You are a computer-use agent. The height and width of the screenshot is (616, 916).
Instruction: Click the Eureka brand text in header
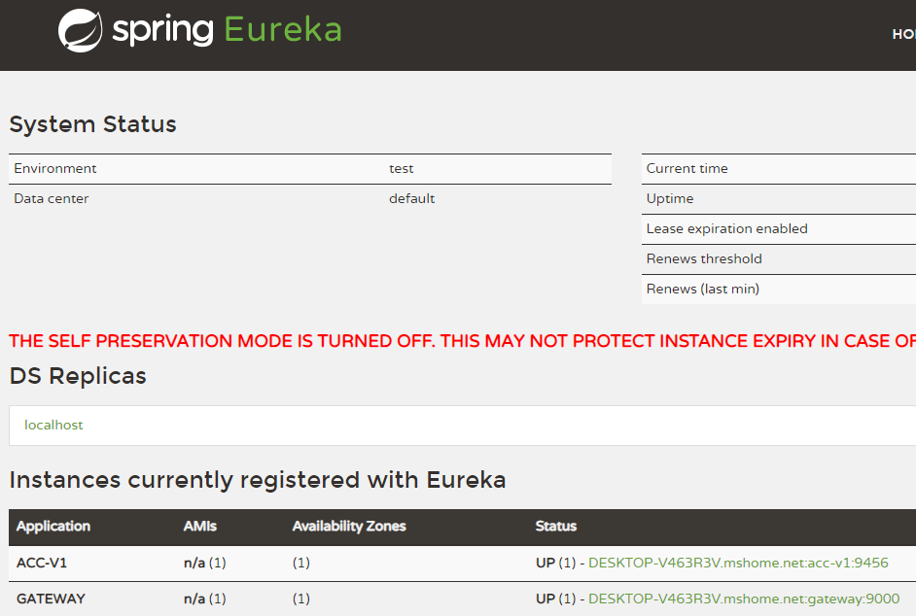(283, 30)
